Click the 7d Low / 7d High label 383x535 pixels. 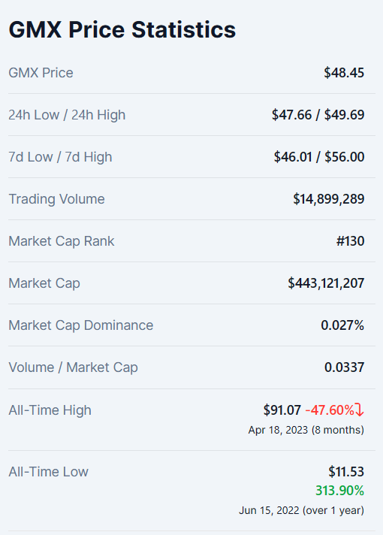coord(60,157)
